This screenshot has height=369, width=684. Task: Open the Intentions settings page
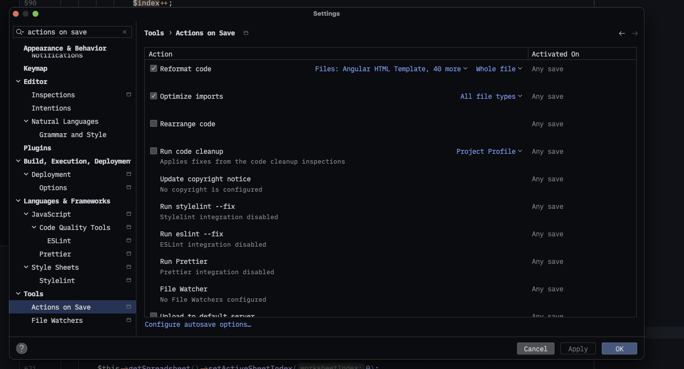pos(51,108)
